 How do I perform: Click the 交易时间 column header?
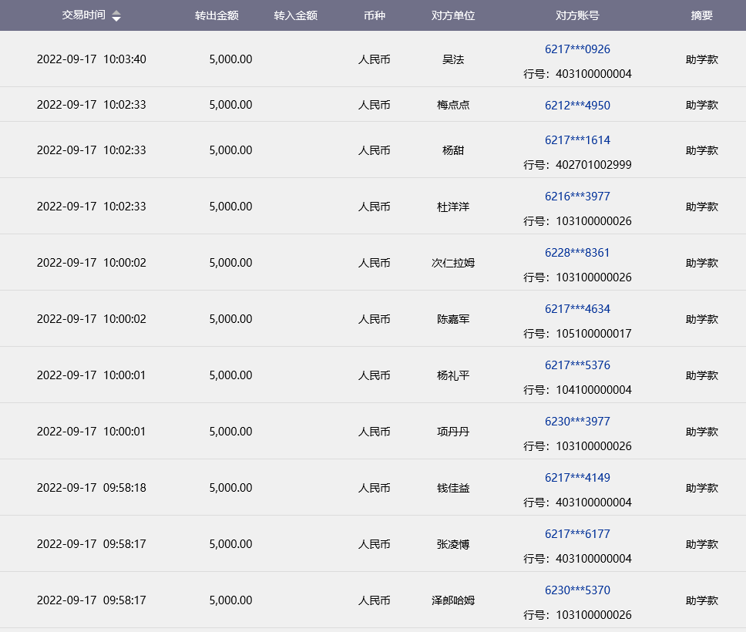click(x=83, y=15)
